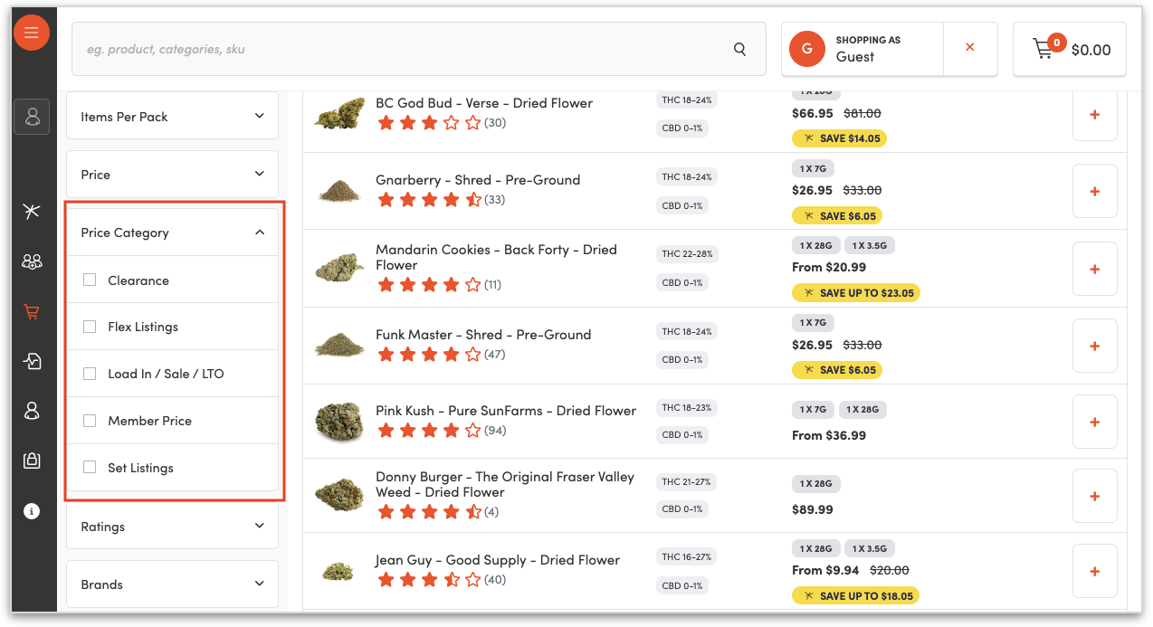Viewport: 1153px width, 627px height.
Task: Add Gnarberry Shred to cart with plus
Action: coord(1094,191)
